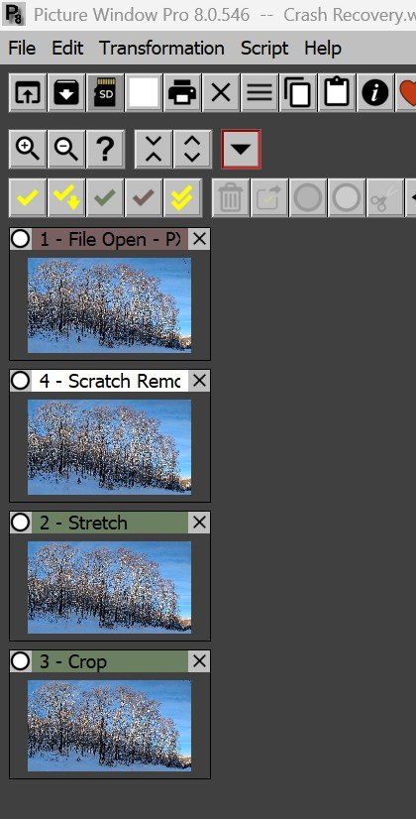
Task: Click the printer icon
Action: (182, 93)
